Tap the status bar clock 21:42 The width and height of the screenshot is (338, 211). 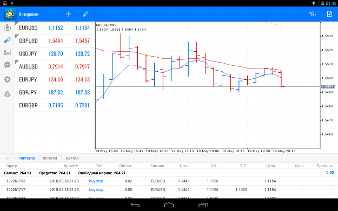(x=331, y=3)
